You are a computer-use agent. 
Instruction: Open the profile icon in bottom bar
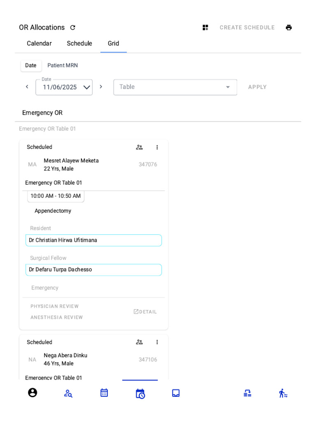click(33, 393)
